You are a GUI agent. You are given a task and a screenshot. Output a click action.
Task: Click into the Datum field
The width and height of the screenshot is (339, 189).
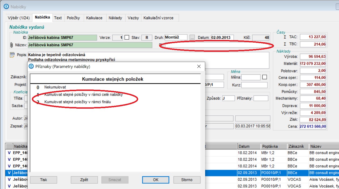tap(222, 37)
